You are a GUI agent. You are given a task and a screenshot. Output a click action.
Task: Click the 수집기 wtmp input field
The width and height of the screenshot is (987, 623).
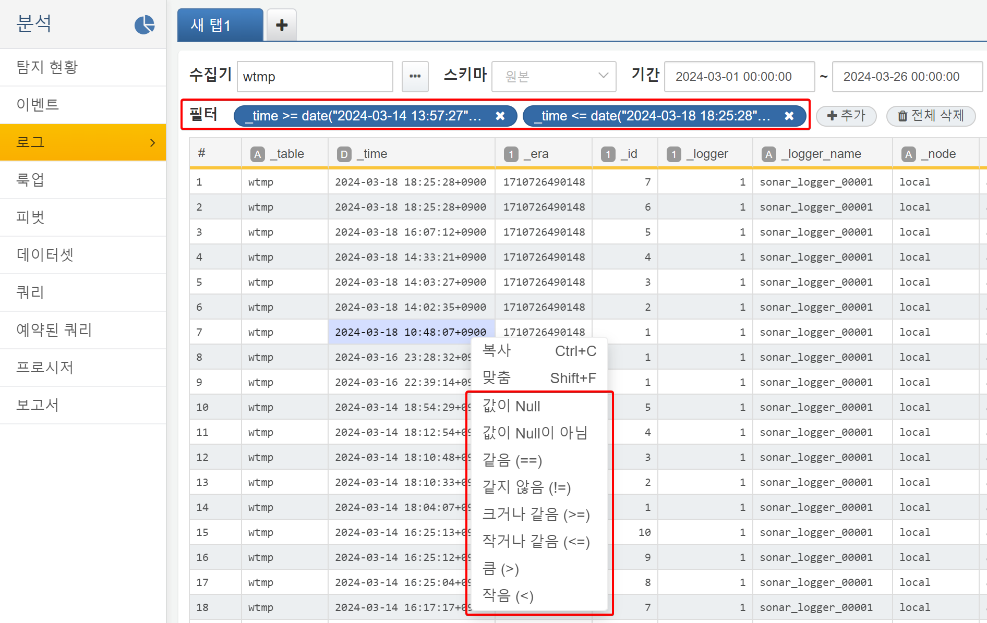click(x=315, y=76)
